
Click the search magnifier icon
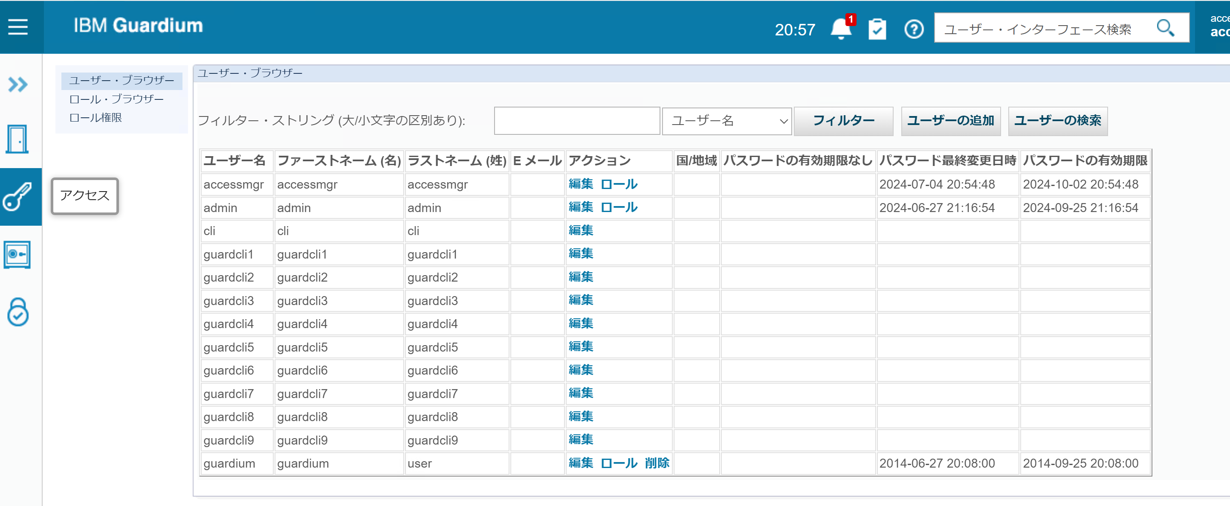[x=1165, y=28]
